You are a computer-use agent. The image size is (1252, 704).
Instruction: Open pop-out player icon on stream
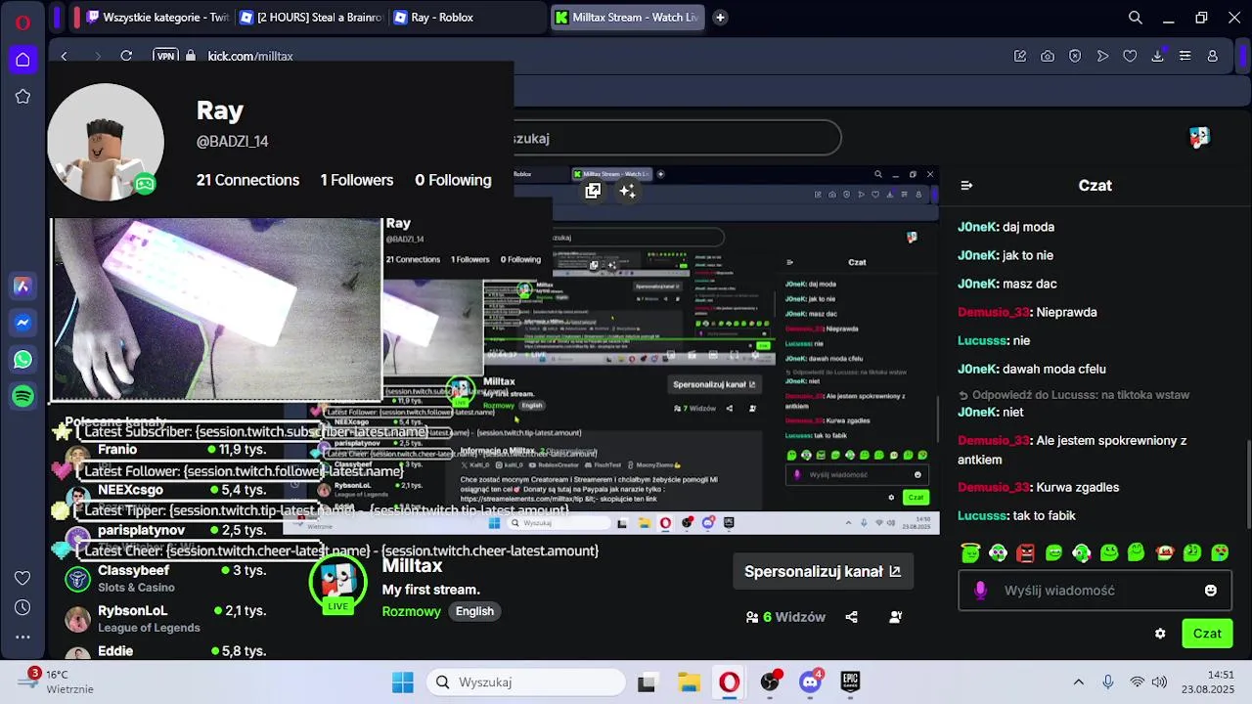[593, 192]
